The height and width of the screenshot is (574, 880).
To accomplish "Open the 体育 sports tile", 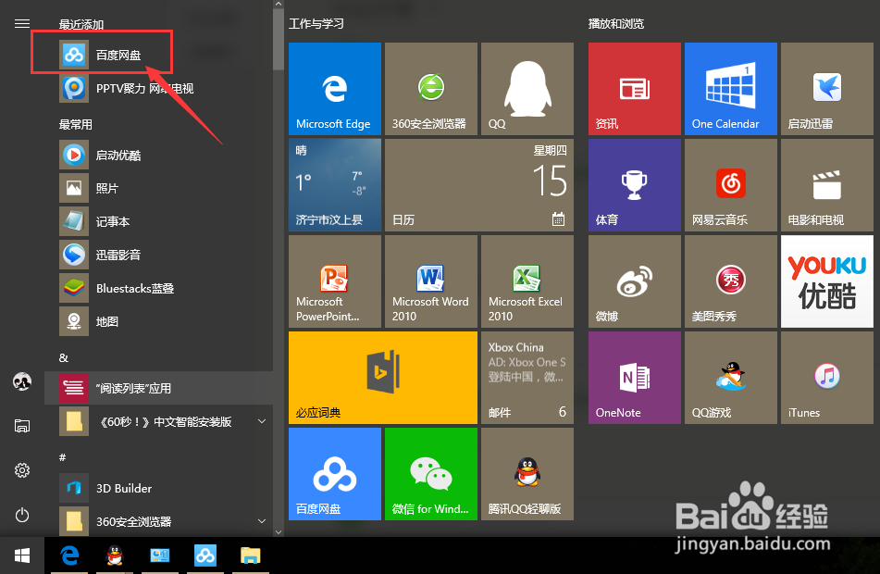I will pyautogui.click(x=635, y=185).
